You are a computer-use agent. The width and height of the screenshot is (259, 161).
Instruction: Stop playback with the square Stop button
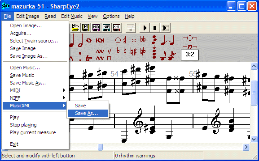(x=155, y=28)
